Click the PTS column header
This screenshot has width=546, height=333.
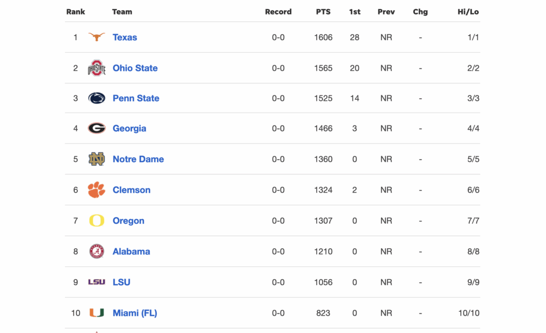click(x=323, y=12)
